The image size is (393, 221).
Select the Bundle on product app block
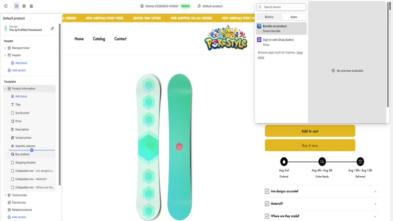(281, 28)
